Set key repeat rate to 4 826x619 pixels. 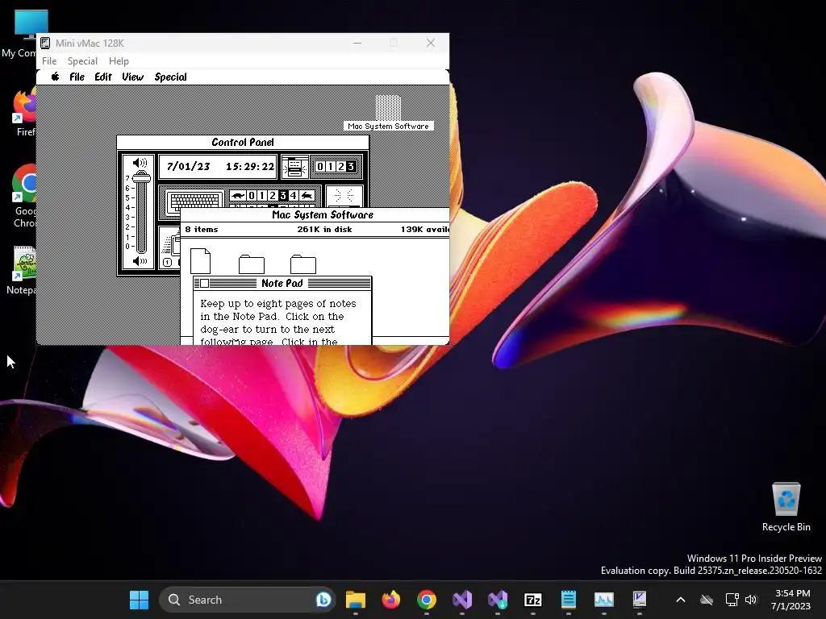click(x=294, y=195)
